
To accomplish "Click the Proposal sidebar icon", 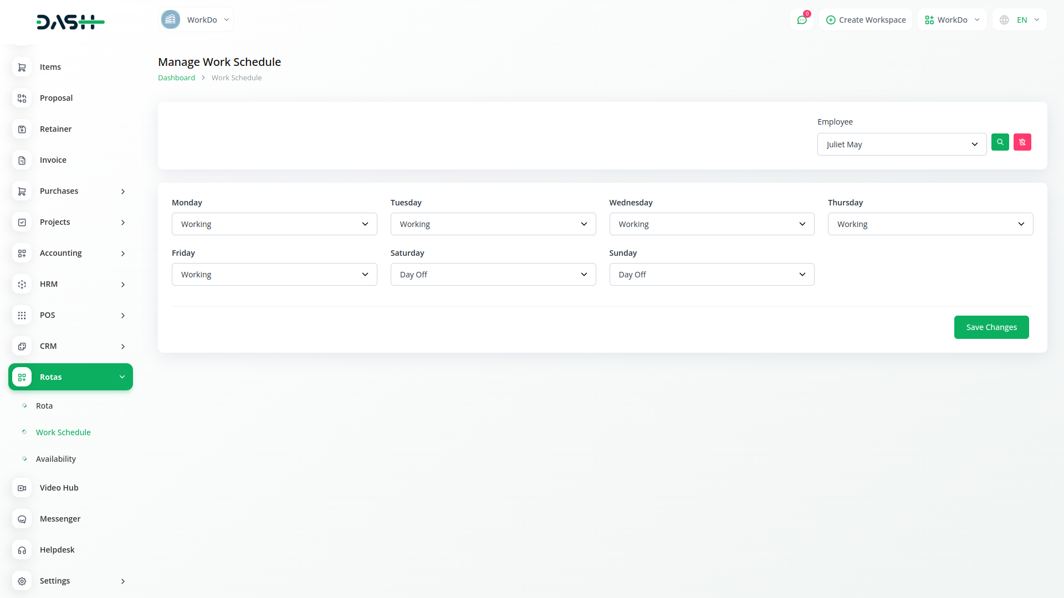I will coord(22,98).
